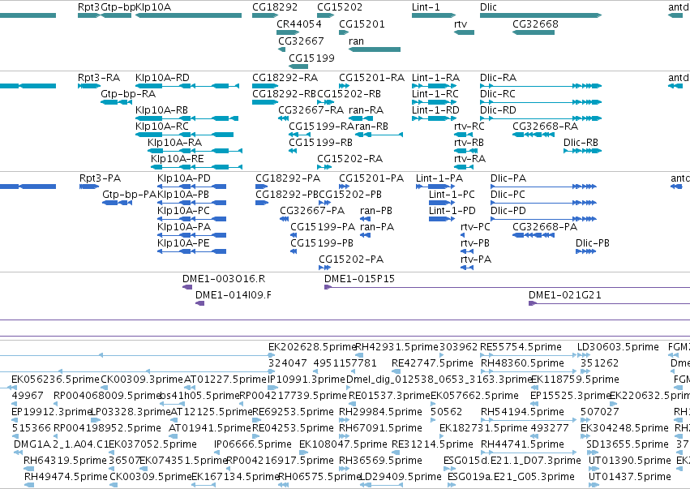Select the Lint-1-RD transcript label
This screenshot has width=690, height=489.
[x=435, y=110]
